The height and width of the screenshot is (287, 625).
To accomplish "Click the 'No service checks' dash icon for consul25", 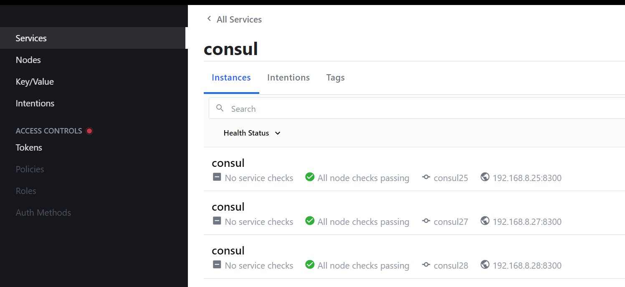I will click(217, 177).
